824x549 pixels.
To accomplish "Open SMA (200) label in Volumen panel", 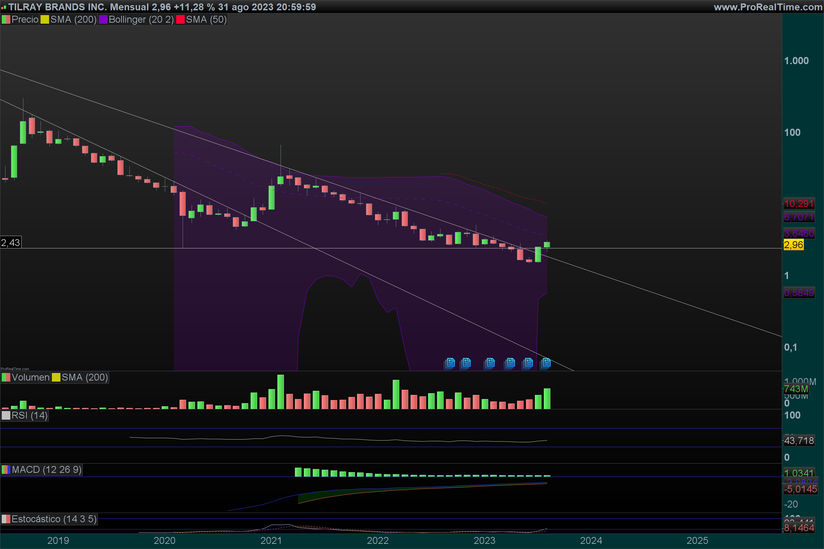I will [84, 377].
